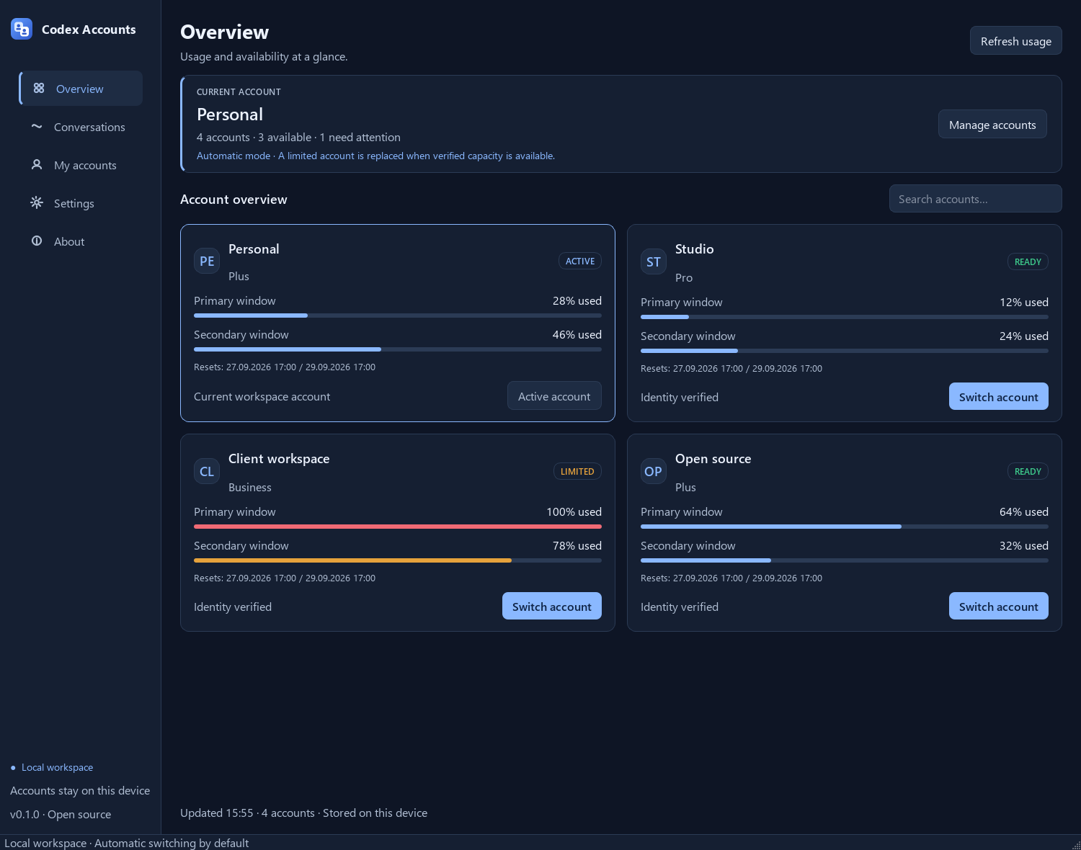1081x850 pixels.
Task: Click 'Business' plan label on Client workspace
Action: pyautogui.click(x=250, y=487)
